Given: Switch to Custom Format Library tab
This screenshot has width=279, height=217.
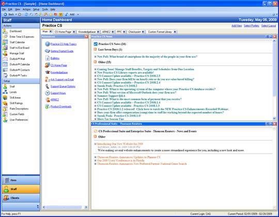Looking at the screenshot, I should 160,32.
